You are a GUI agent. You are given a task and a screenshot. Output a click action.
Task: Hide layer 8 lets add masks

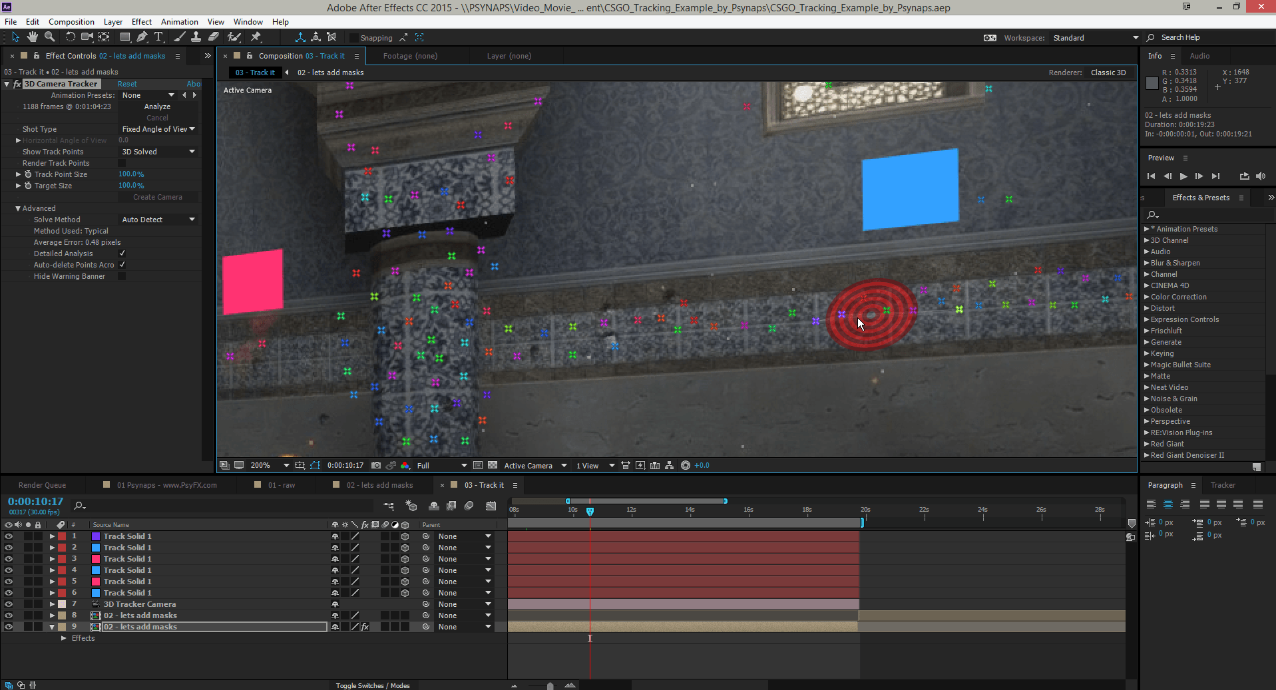(9, 615)
